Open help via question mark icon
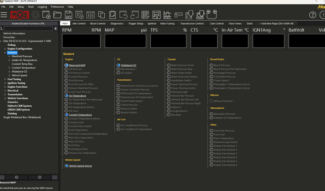This screenshot has height=191, width=325. click(x=312, y=15)
